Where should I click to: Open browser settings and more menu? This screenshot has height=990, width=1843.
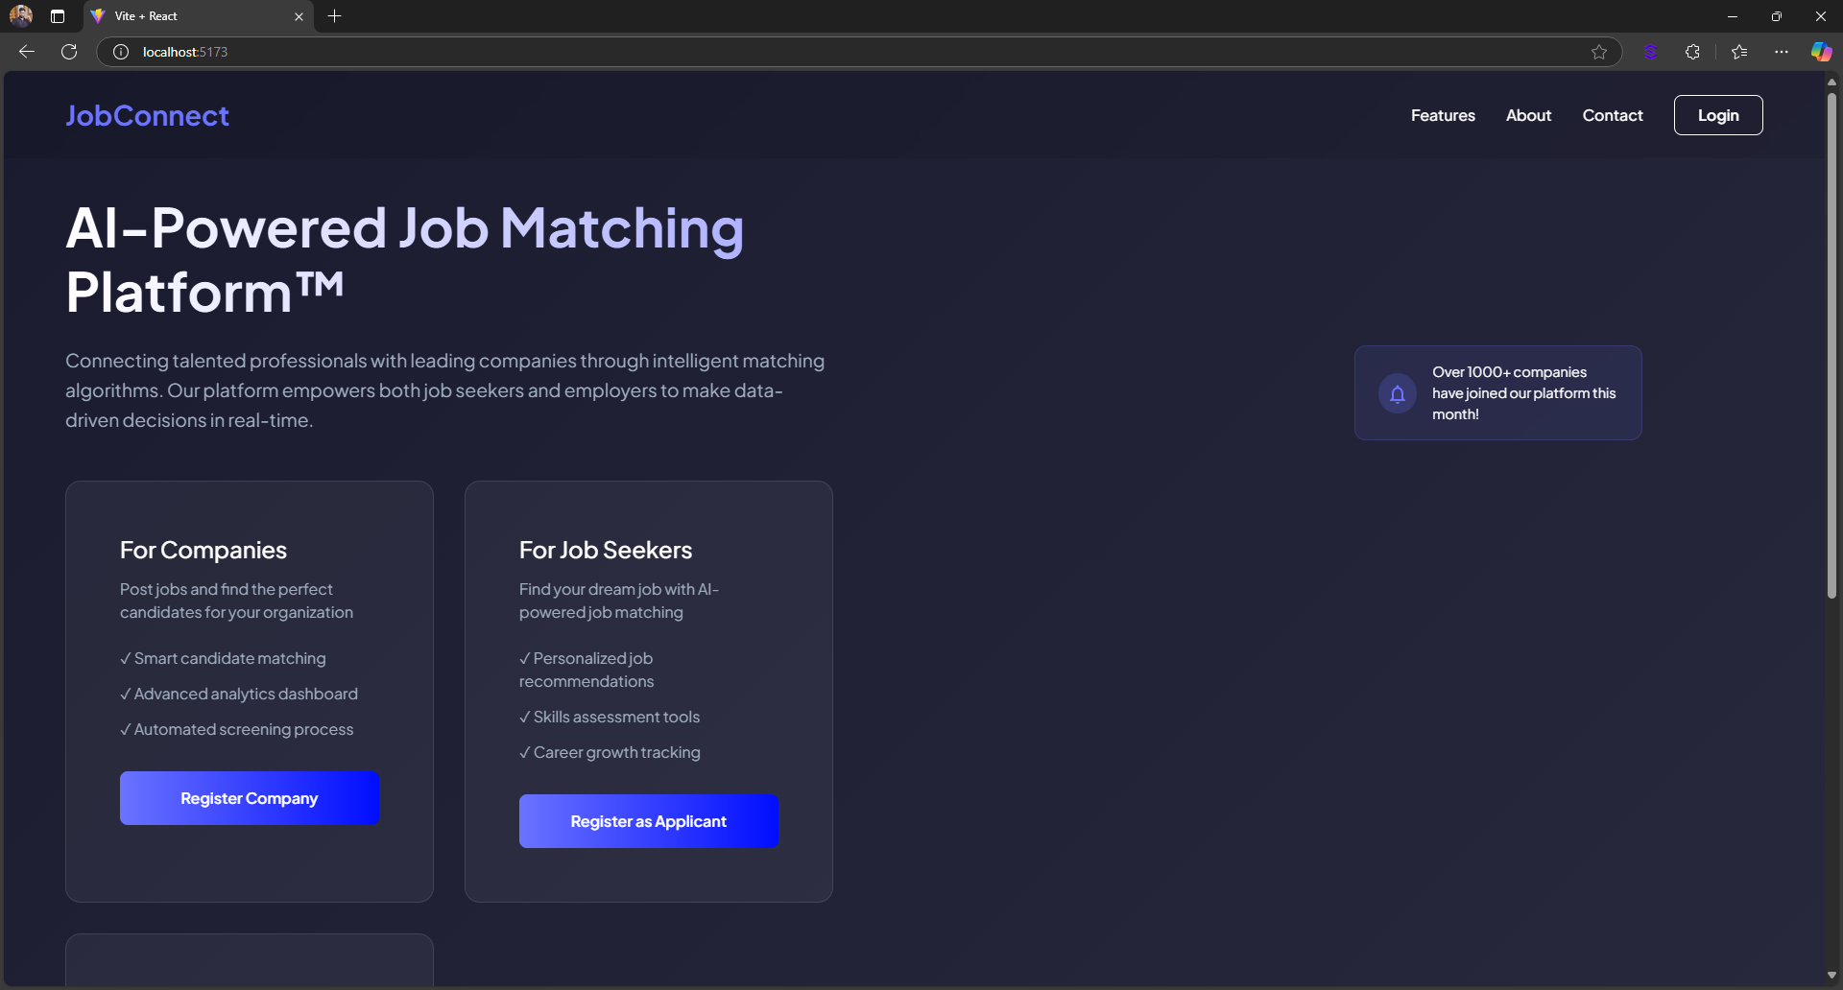click(1782, 52)
